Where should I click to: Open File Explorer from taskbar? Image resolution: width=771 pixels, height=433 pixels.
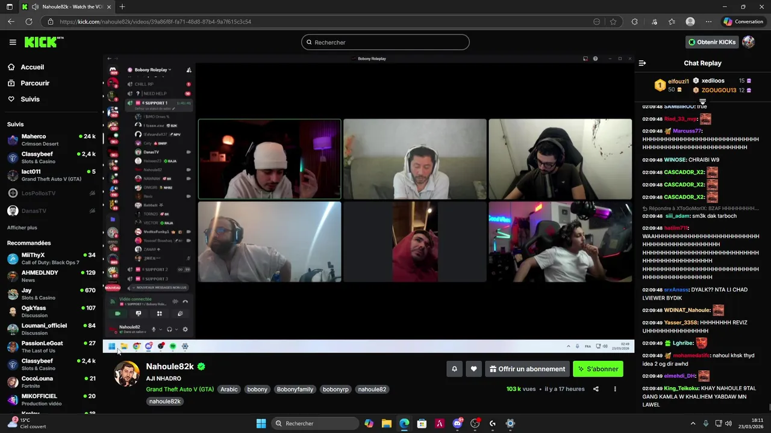click(x=387, y=423)
